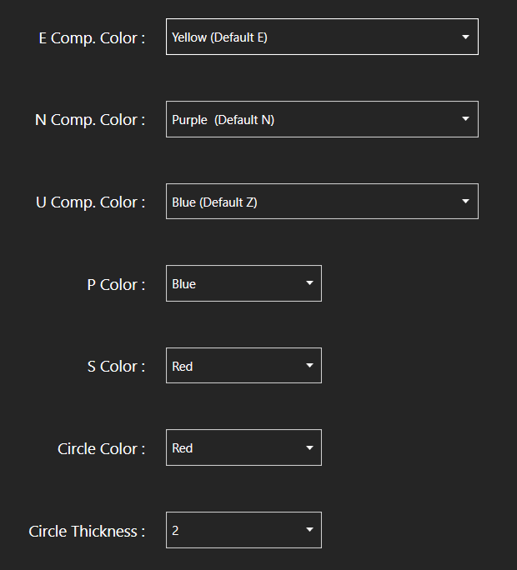Click the arrow next to S Color Red
Screen dimensions: 517x570
pos(309,365)
